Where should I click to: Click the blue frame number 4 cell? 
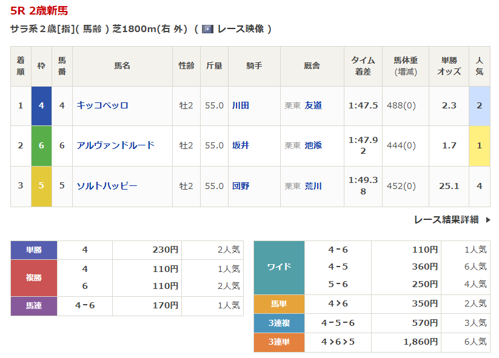click(41, 105)
